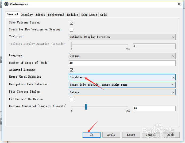Confirm settings with the Ok button
The height and width of the screenshot is (143, 185).
coord(91,135)
